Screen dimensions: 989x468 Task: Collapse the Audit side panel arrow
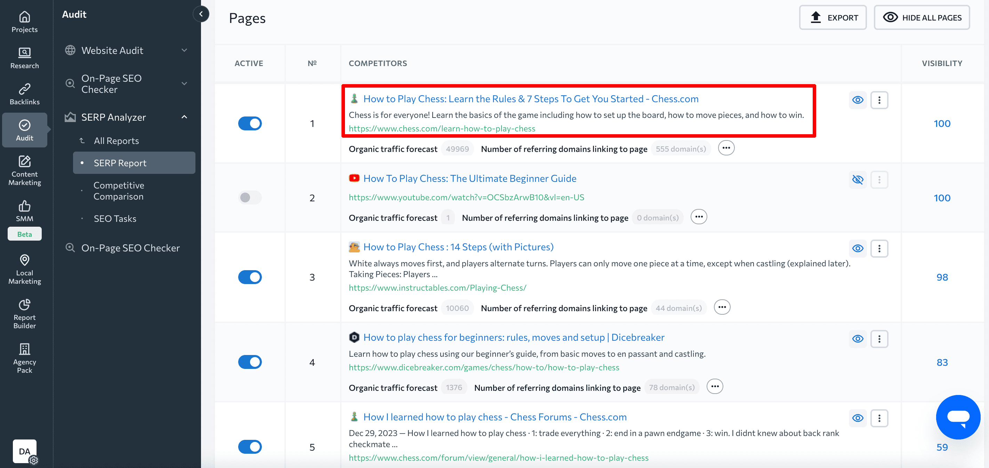[x=201, y=14]
